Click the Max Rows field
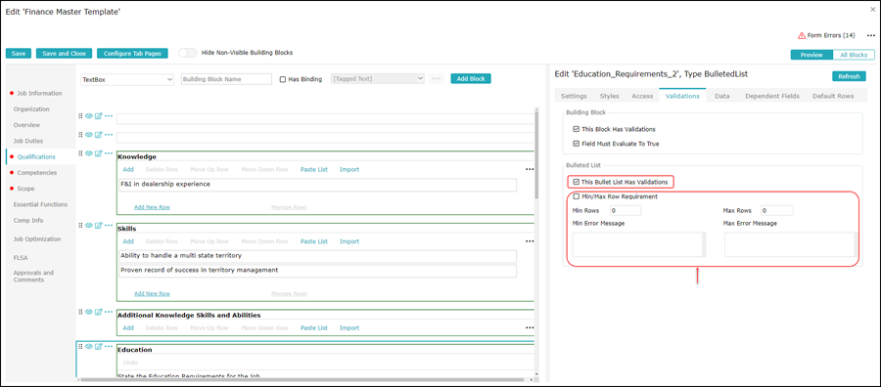This screenshot has height=387, width=881. (x=776, y=211)
